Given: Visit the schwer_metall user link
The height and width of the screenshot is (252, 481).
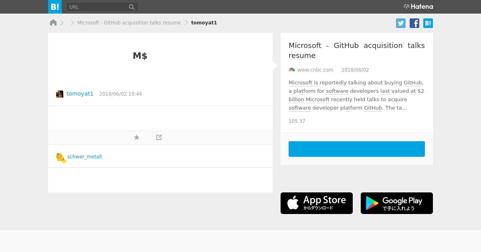Looking at the screenshot, I should click(x=85, y=157).
